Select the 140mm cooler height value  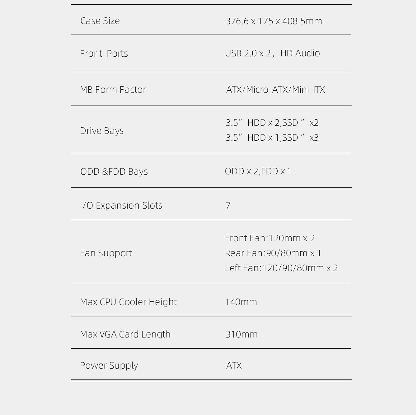[241, 302]
